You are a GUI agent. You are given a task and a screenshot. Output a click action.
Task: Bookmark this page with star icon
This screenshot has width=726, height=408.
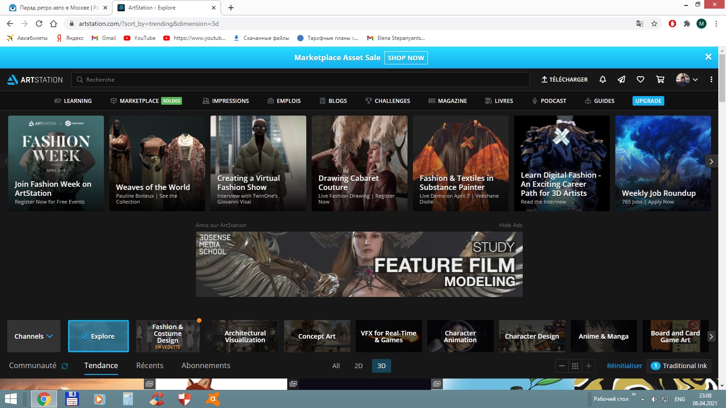(654, 24)
